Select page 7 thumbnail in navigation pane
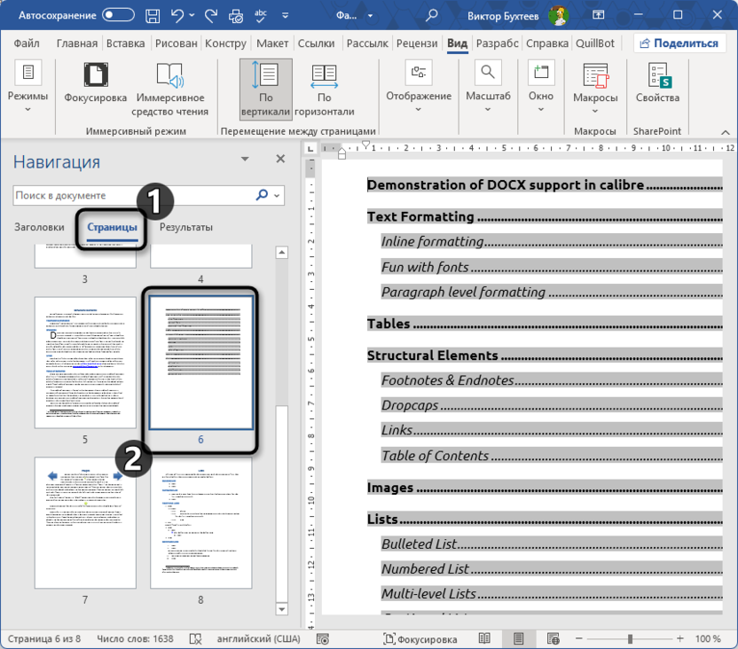Viewport: 738px width, 649px height. click(85, 523)
